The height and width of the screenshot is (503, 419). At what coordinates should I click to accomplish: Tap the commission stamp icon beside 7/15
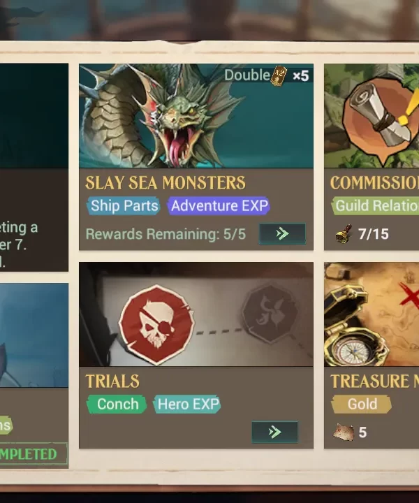[344, 234]
